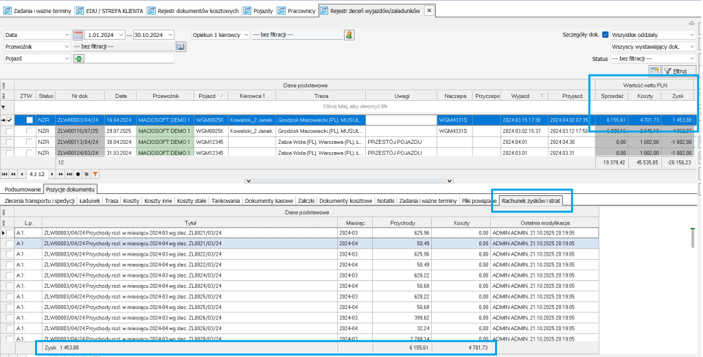The image size is (703, 357).
Task: Click the table layout icon left of Filtruj
Action: coord(654,71)
